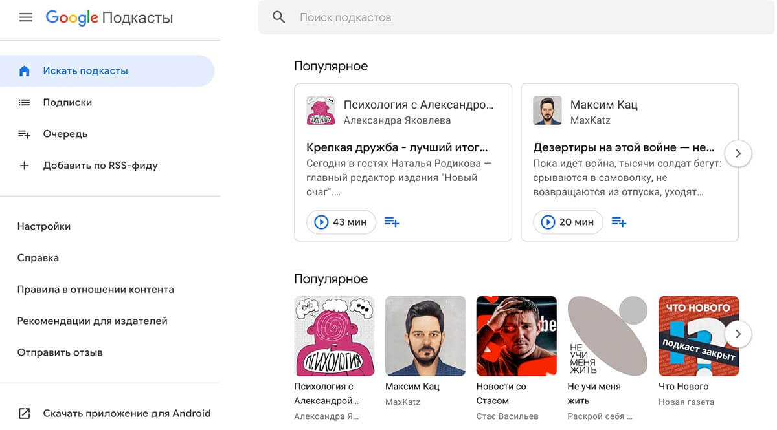This screenshot has width=777, height=430.
Task: Click Стас Васильев author label
Action: 508,416
